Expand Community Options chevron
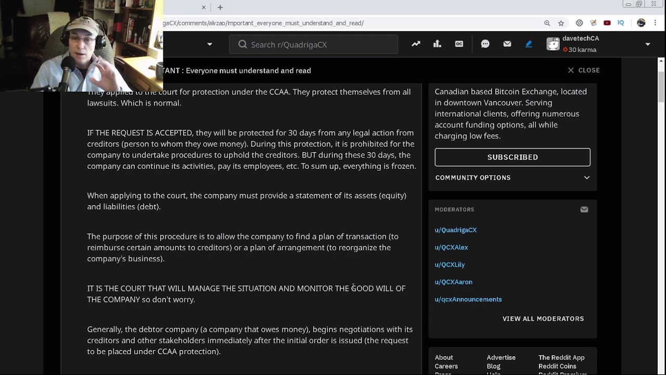 (587, 178)
